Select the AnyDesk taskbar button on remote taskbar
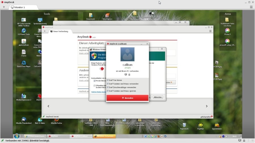This screenshot has width=255, height=143. click(x=58, y=136)
